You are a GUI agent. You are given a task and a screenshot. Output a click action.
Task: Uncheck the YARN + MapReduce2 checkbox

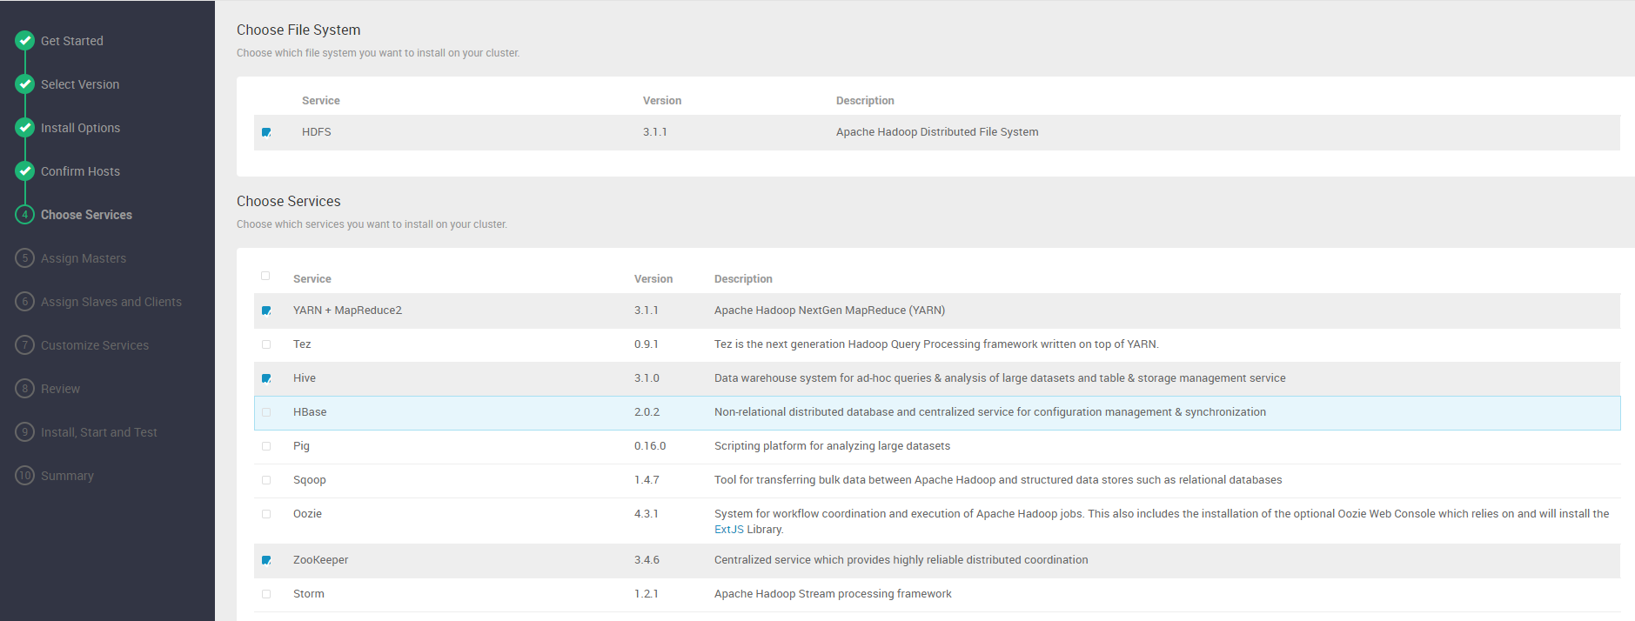266,310
